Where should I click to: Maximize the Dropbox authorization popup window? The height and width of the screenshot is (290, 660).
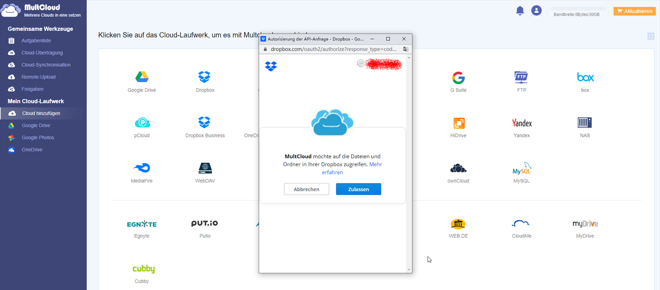coord(388,39)
